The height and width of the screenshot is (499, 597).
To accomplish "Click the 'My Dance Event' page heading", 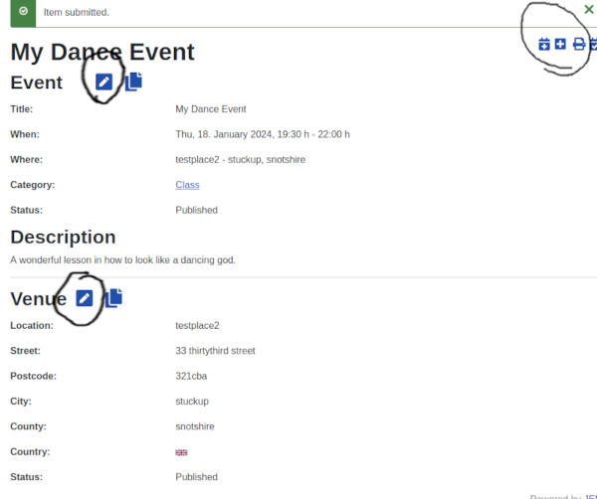I will [102, 52].
